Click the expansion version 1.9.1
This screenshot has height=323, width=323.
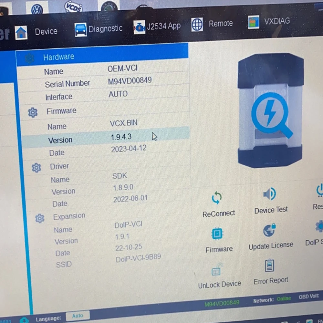pyautogui.click(x=122, y=236)
